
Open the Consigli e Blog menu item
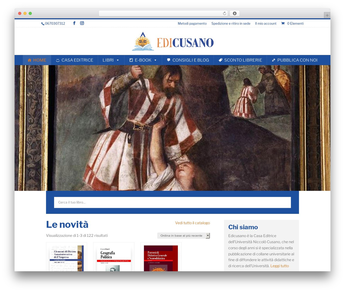[188, 60]
